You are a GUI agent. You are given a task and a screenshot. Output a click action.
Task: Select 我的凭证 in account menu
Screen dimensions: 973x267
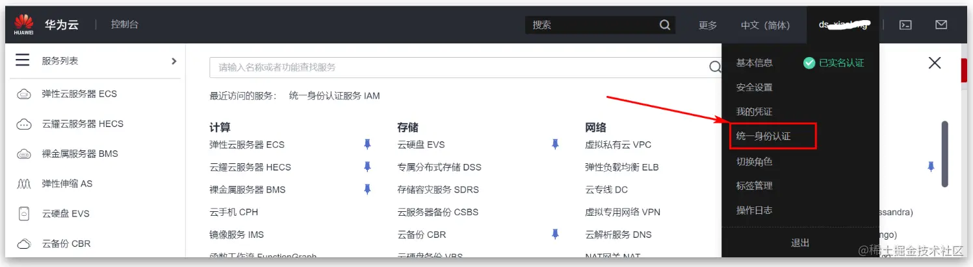click(x=754, y=112)
